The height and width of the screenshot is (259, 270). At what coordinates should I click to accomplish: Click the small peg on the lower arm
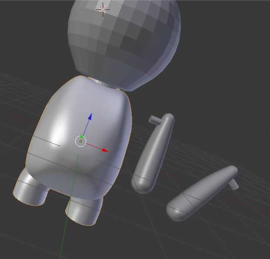[234, 184]
